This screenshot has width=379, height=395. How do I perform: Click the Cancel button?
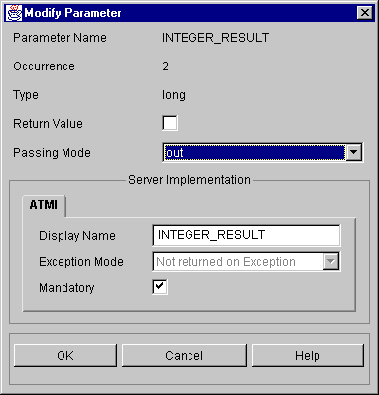(x=185, y=356)
